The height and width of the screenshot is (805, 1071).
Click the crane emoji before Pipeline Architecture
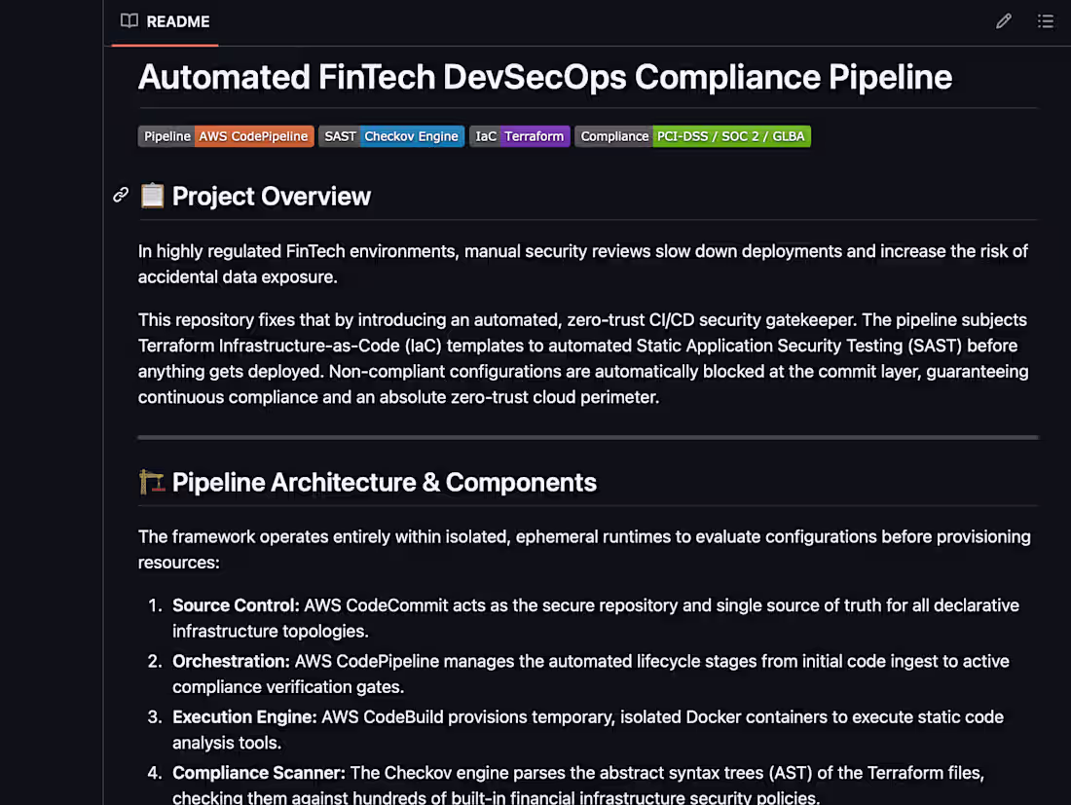pyautogui.click(x=152, y=482)
